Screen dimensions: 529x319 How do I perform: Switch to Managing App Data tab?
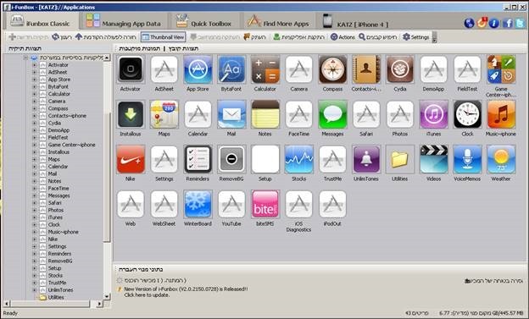pos(124,22)
